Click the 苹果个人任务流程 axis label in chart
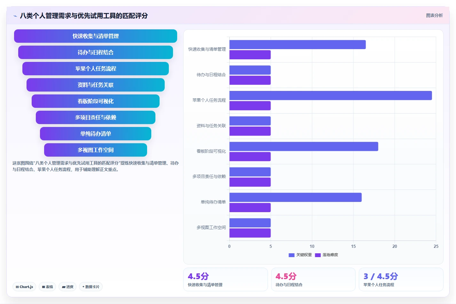Viewport: 456px width, 304px height. click(x=209, y=100)
